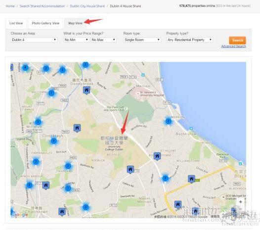Zoom in the map with plus button
This screenshot has height=230, width=260.
[x=241, y=202]
